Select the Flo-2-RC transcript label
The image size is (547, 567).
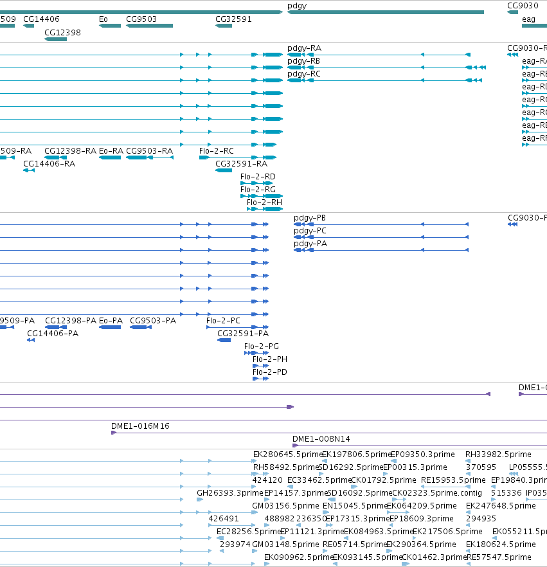pos(216,151)
